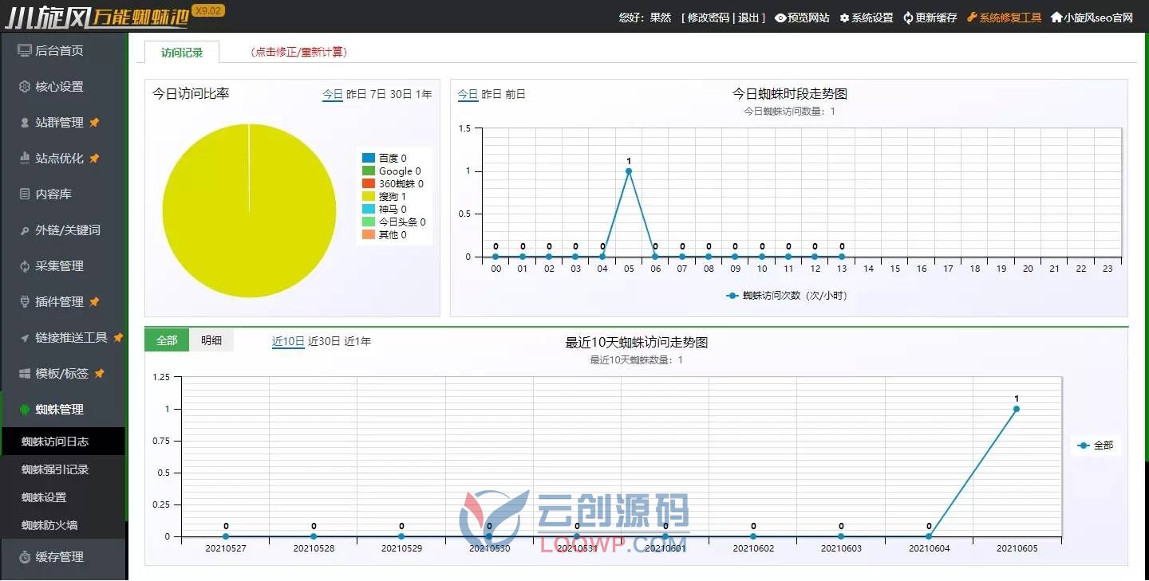This screenshot has height=581, width=1149.
Task: Toggle 蜘蛛访问次数 legend series
Action: [787, 296]
